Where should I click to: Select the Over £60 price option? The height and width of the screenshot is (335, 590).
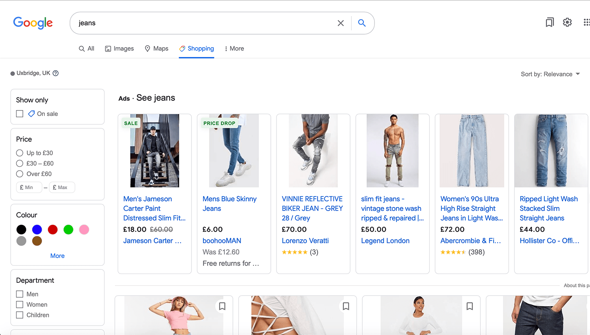click(20, 174)
